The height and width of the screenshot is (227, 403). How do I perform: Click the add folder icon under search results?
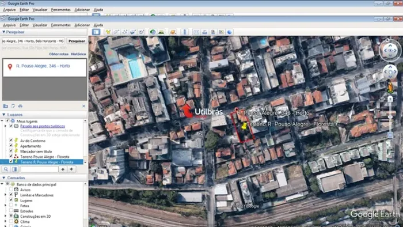(x=5, y=106)
